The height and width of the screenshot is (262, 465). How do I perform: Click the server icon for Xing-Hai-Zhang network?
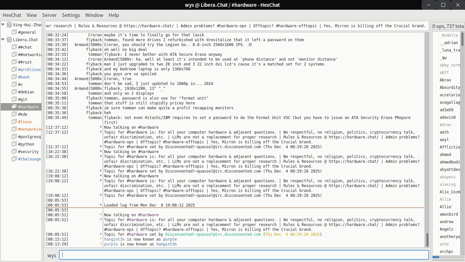pyautogui.click(x=9, y=25)
